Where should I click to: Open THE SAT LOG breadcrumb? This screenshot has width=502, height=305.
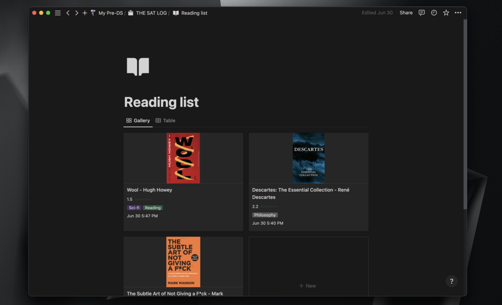[151, 13]
